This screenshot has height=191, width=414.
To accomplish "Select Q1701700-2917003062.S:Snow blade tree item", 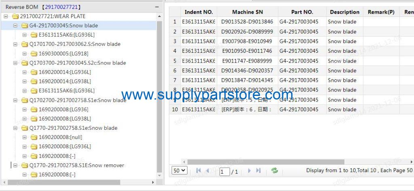I will pyautogui.click(x=75, y=44).
